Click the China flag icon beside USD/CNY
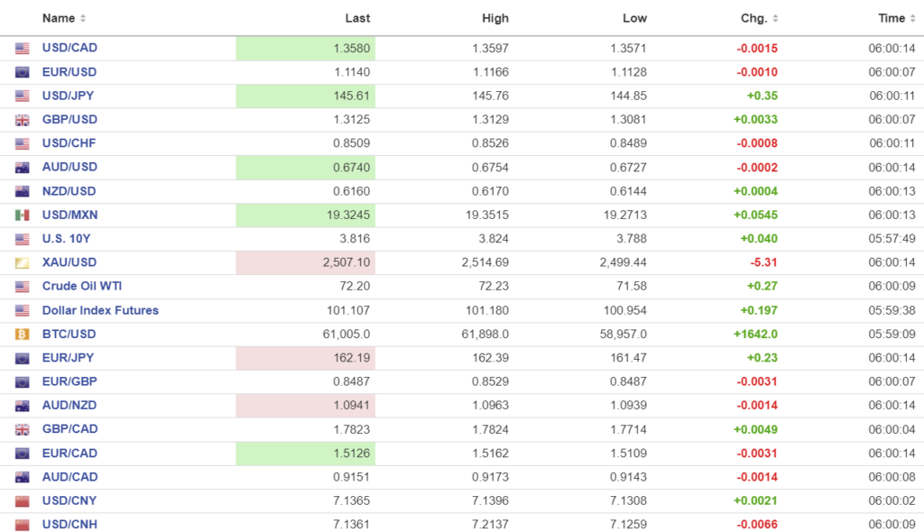This screenshot has height=532, width=924. click(x=23, y=501)
